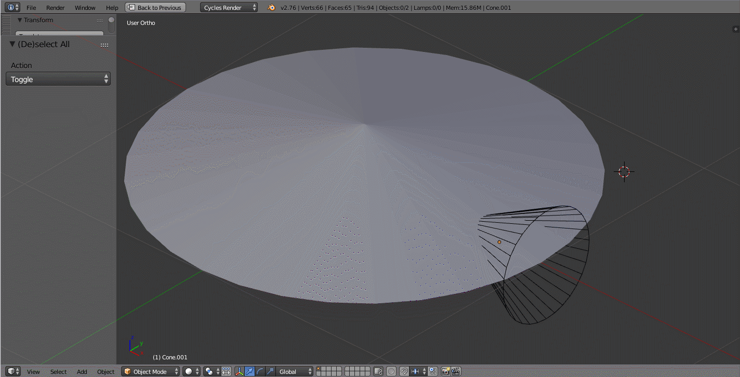Open the Global orientation dropdown
The height and width of the screenshot is (377, 740).
[x=295, y=371]
